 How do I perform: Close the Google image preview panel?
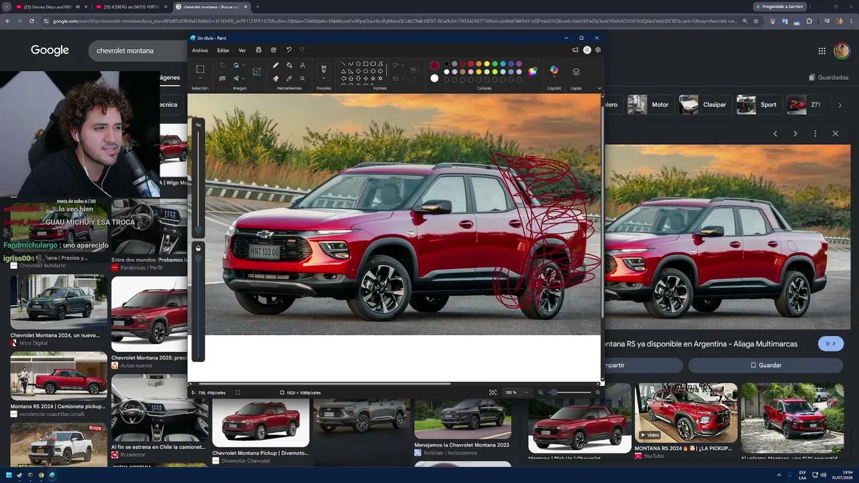tap(836, 133)
